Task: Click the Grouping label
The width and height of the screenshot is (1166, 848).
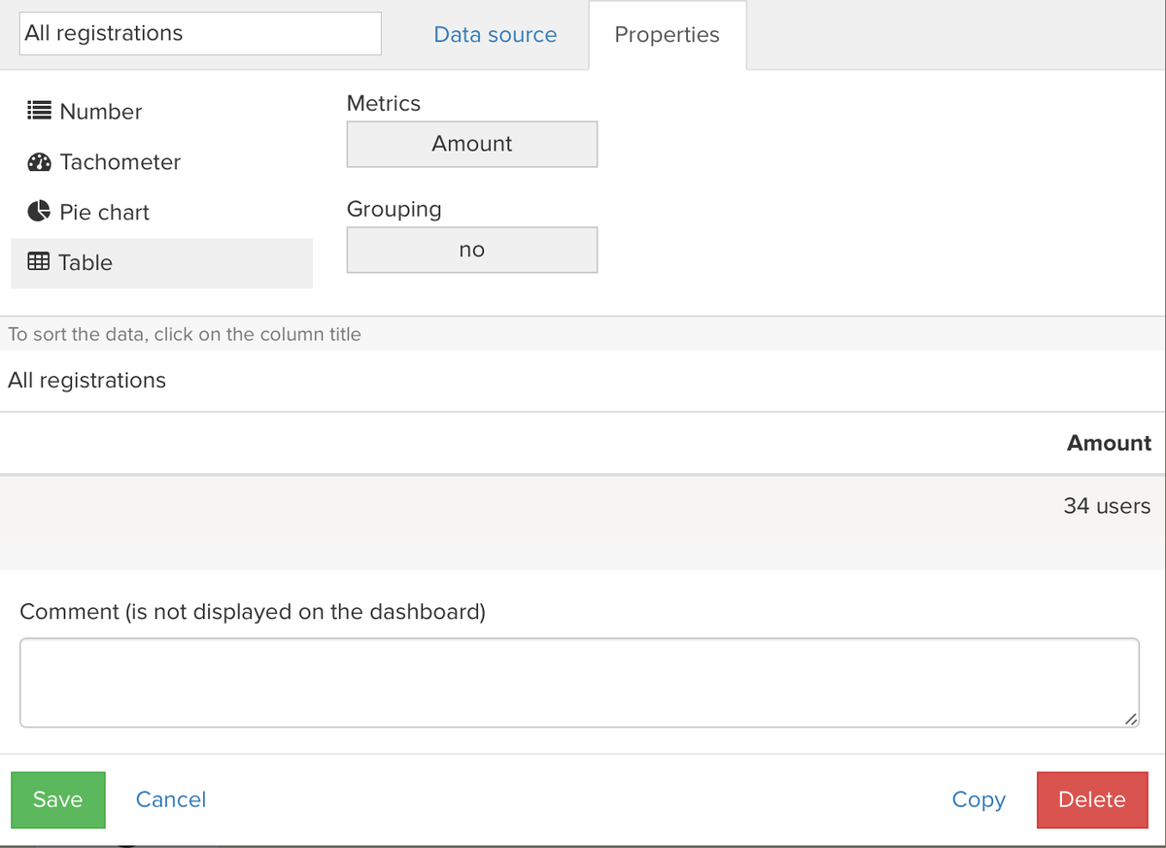Action: pyautogui.click(x=394, y=209)
